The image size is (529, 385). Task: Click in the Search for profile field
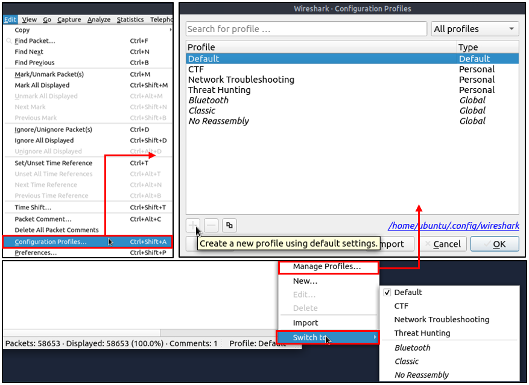click(x=306, y=29)
